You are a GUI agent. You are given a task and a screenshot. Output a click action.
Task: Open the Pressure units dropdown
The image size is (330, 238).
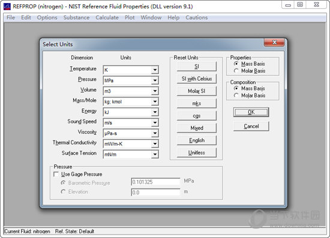click(x=155, y=80)
